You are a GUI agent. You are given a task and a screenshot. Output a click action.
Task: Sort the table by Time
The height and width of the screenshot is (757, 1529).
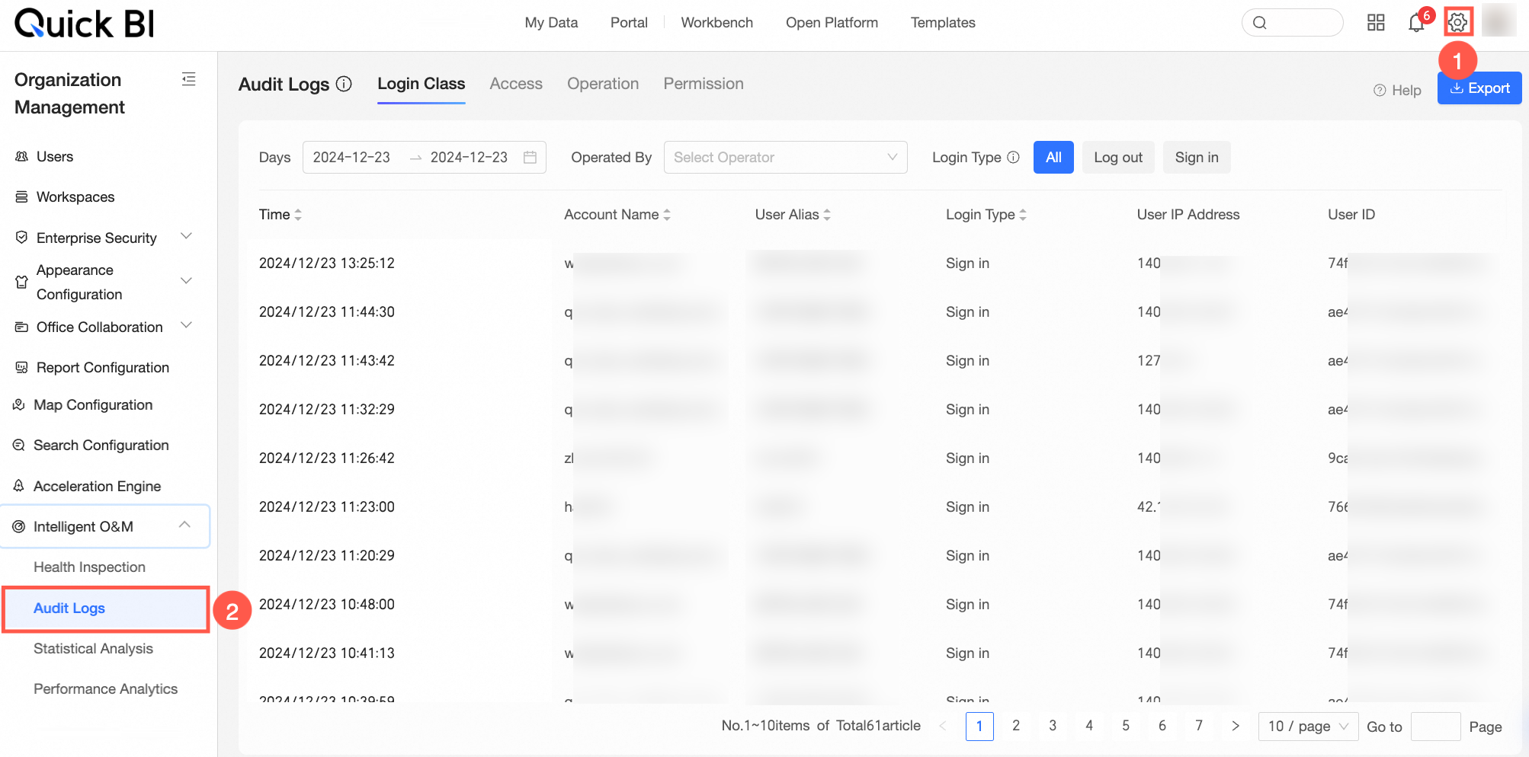(x=298, y=215)
